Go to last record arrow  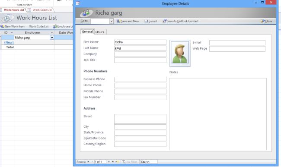click(113, 162)
